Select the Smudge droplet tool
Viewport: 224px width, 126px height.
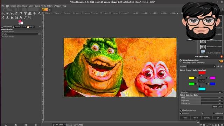click(x=12, y=17)
